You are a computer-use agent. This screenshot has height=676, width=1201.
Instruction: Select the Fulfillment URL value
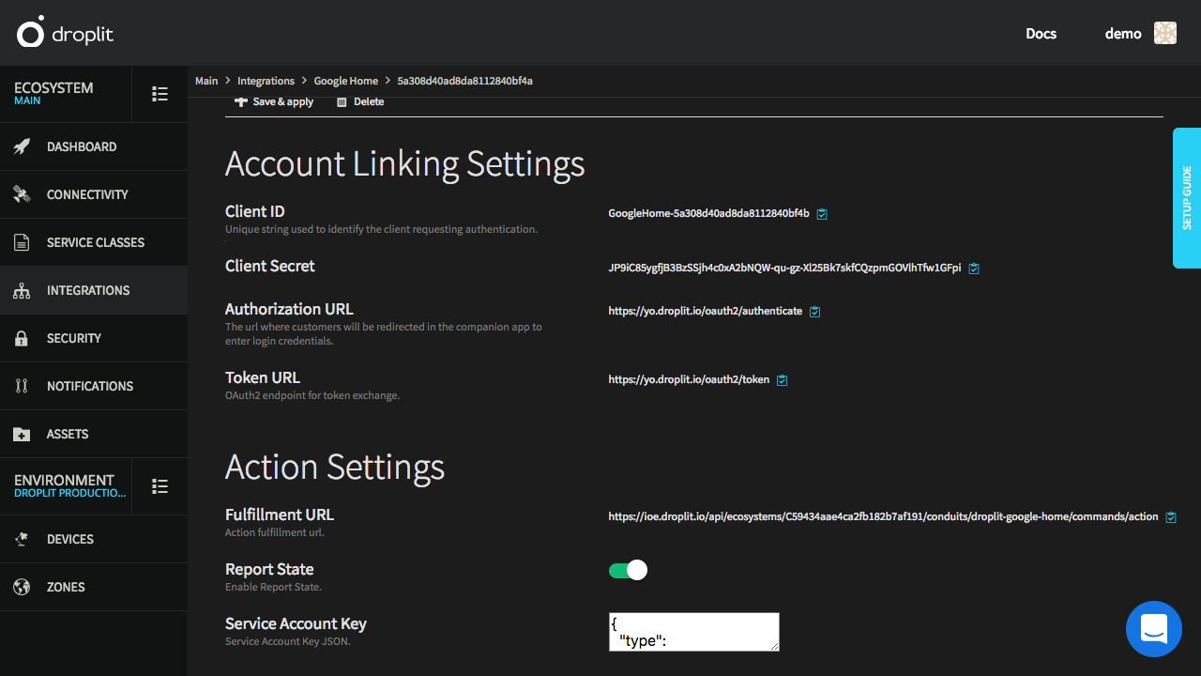(884, 516)
